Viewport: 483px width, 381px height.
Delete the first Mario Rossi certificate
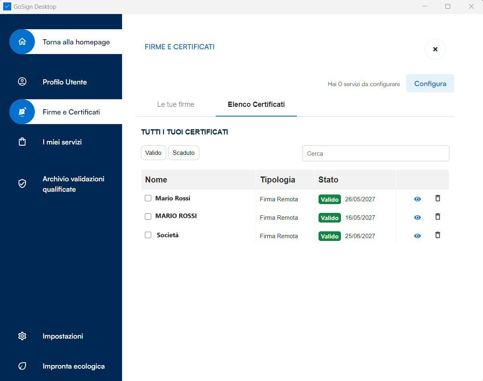tap(438, 199)
